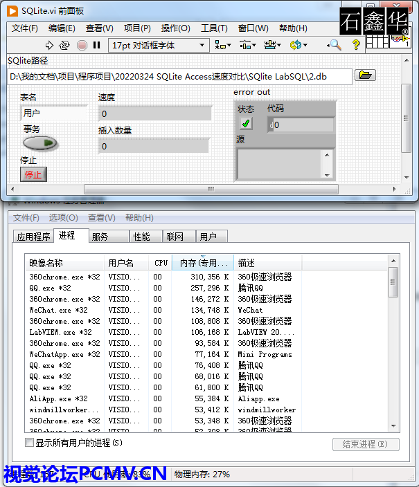Click the connector pane grid icon

click(377, 42)
